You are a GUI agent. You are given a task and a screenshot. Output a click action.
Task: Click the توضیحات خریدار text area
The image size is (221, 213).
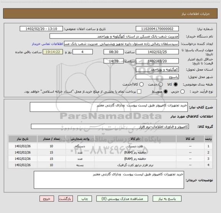pyautogui.click(x=109, y=180)
